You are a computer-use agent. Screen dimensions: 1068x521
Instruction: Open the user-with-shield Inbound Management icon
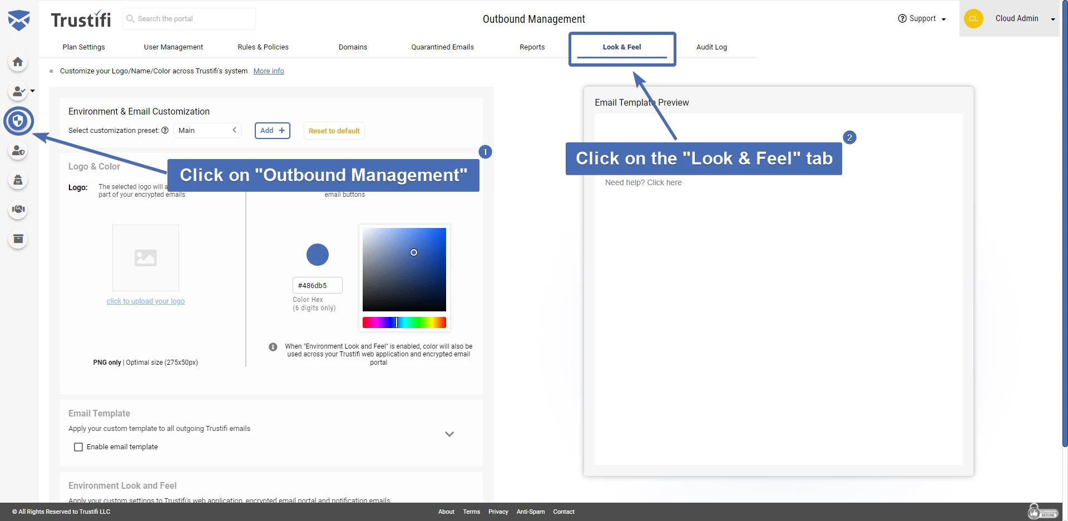18,151
